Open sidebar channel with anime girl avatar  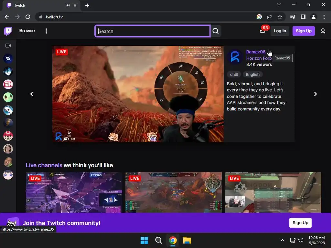8,175
